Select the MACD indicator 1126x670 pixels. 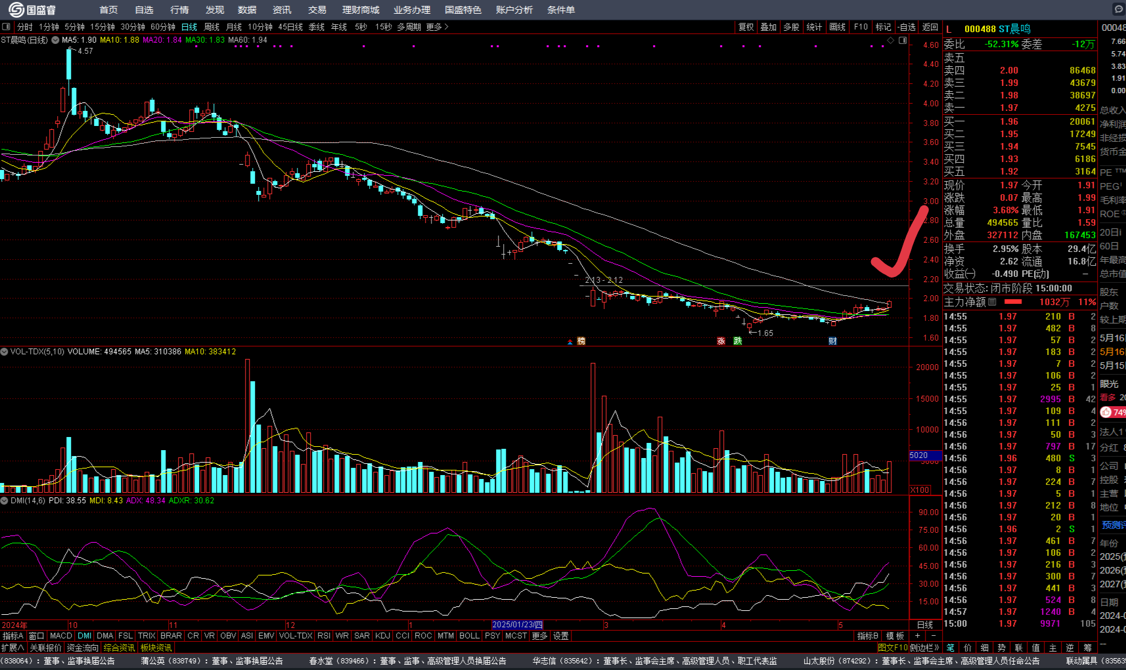coord(60,636)
